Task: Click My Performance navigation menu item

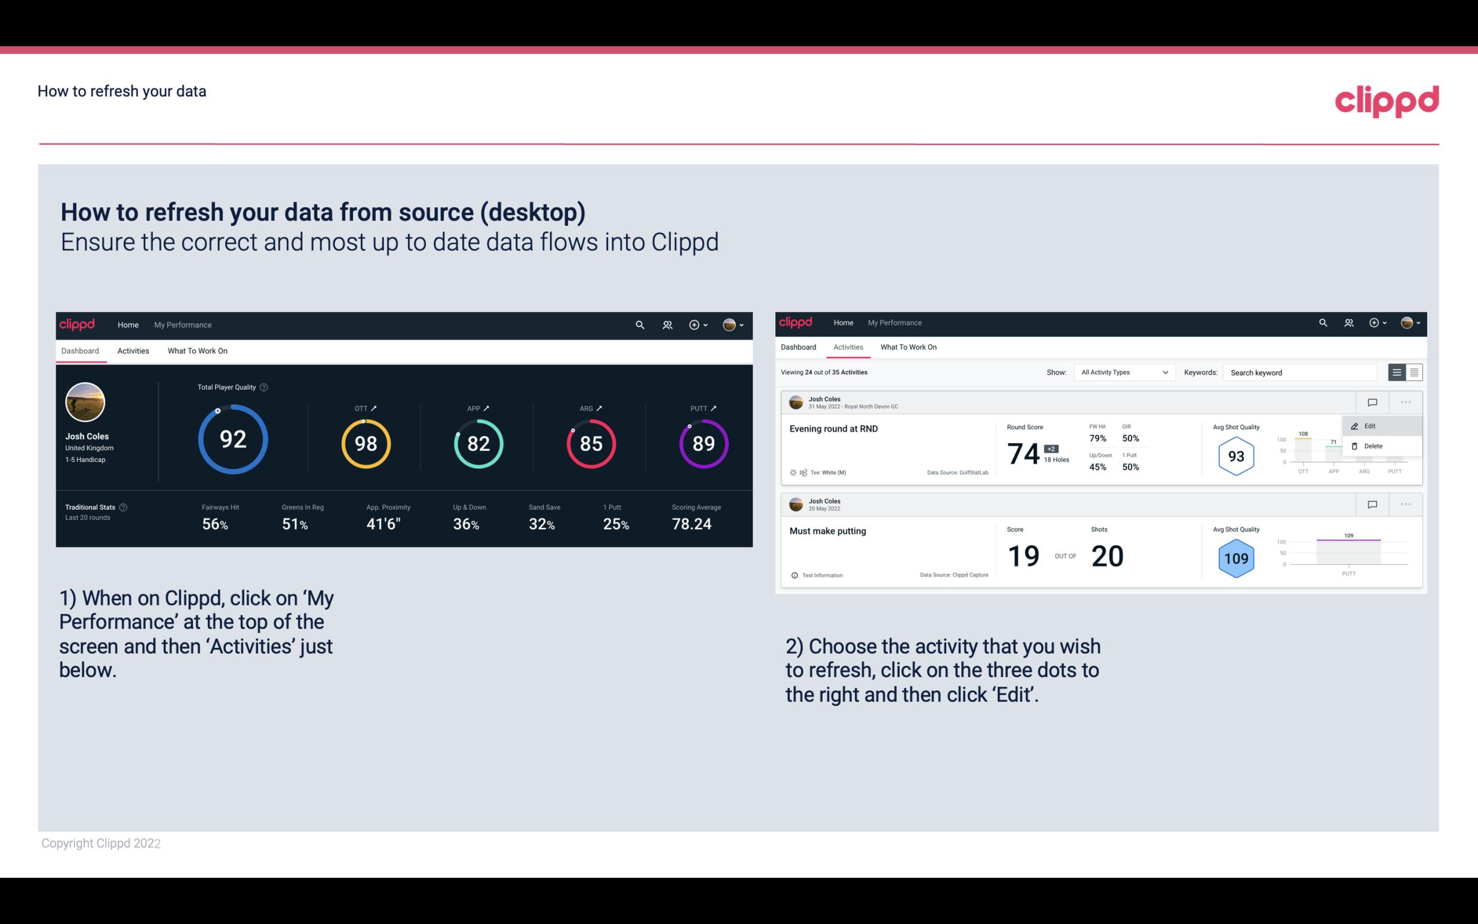Action: tap(182, 323)
